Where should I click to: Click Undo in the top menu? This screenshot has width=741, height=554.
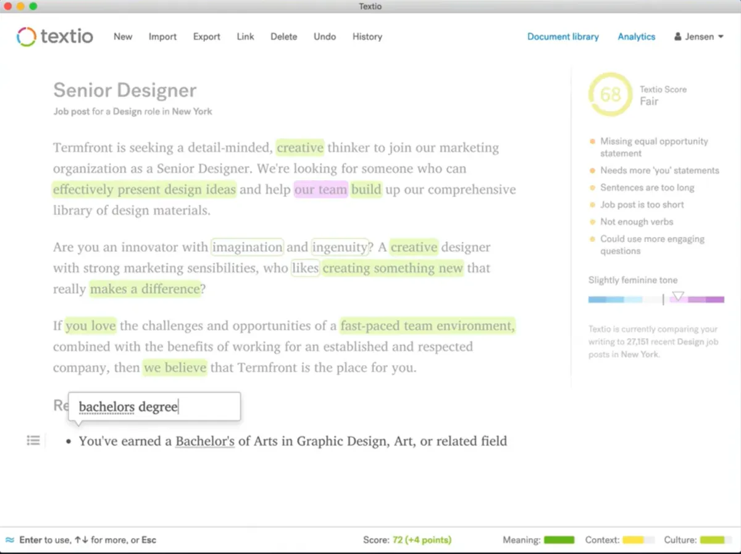tap(325, 36)
